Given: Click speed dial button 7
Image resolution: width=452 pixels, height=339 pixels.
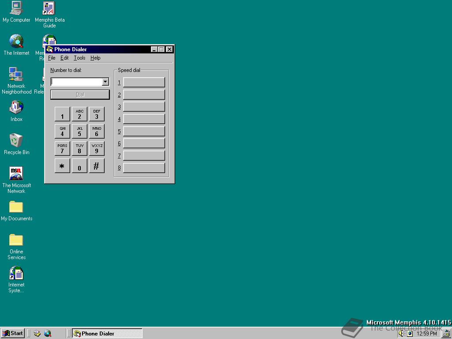Looking at the screenshot, I should (144, 156).
